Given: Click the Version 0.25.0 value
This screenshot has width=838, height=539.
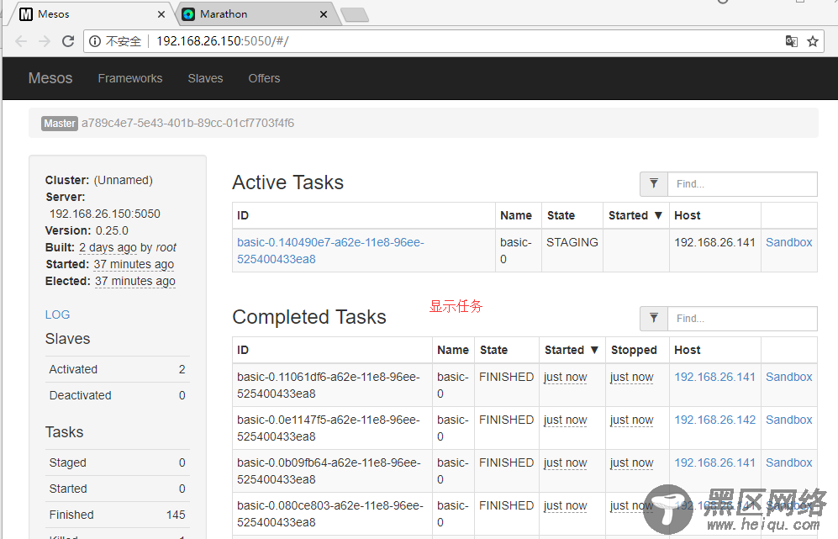Looking at the screenshot, I should [x=112, y=230].
